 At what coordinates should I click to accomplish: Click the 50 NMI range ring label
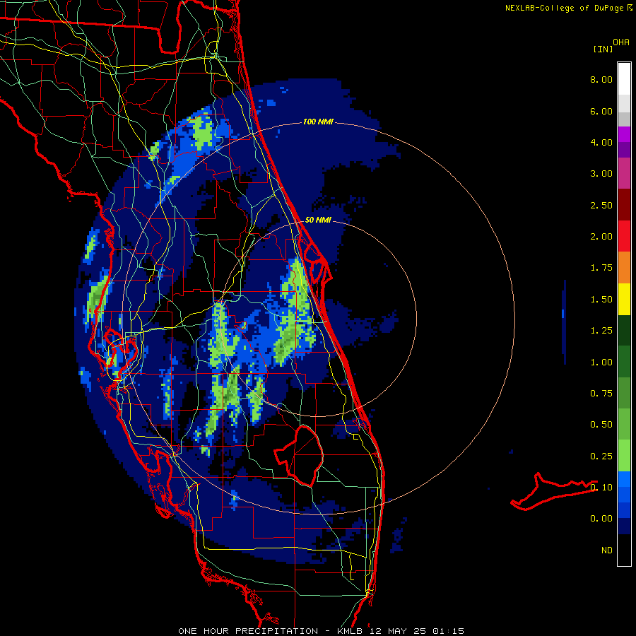click(318, 220)
